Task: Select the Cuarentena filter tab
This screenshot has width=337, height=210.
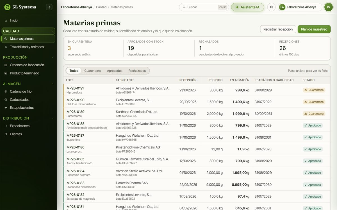Action: click(92, 71)
